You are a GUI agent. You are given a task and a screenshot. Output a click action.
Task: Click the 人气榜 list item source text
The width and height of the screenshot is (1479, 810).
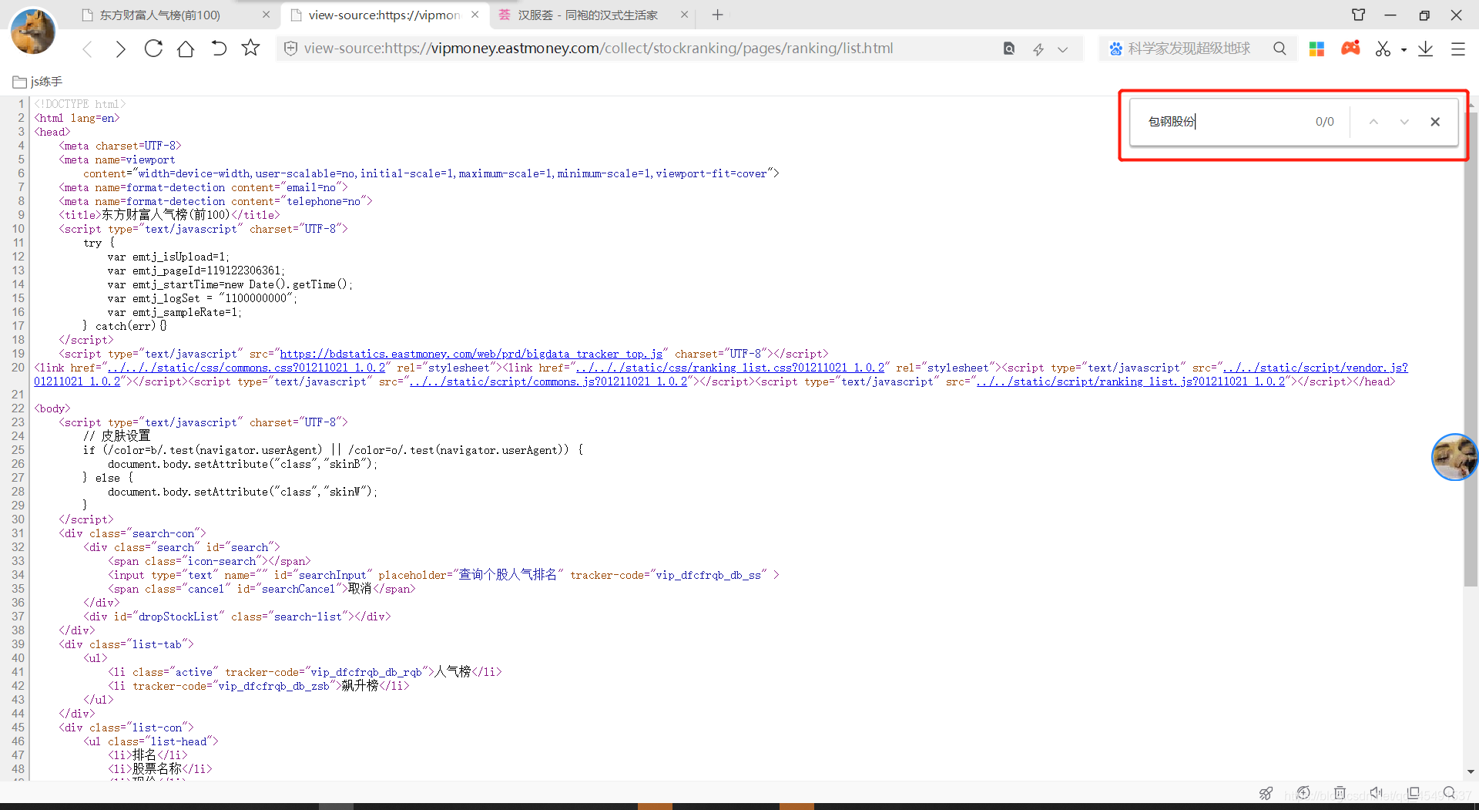pyautogui.click(x=452, y=672)
